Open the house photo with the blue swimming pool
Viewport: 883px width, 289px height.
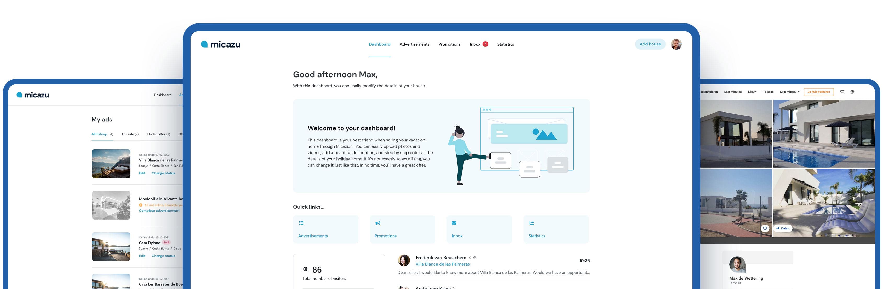click(824, 134)
